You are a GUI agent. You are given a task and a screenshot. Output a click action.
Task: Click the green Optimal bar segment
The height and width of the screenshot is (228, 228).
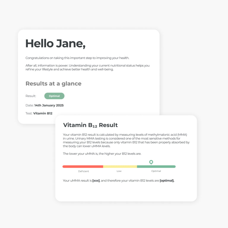(156, 167)
